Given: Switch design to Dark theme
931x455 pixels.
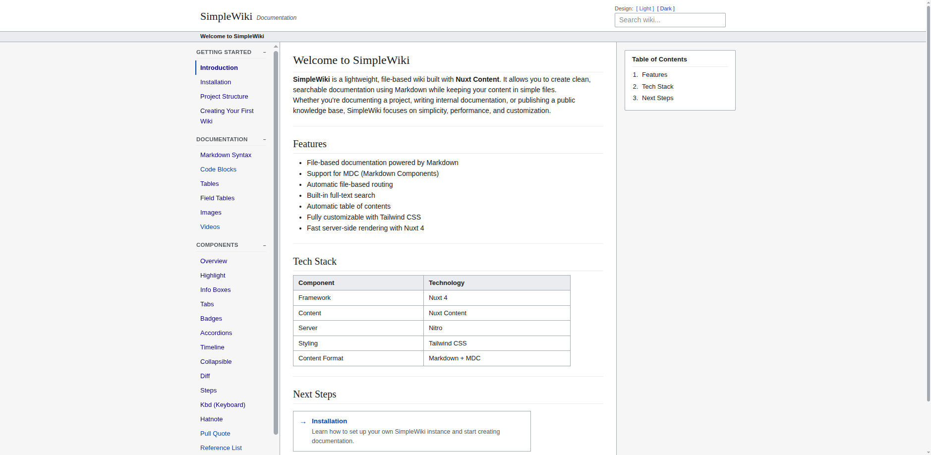Looking at the screenshot, I should coord(666,8).
